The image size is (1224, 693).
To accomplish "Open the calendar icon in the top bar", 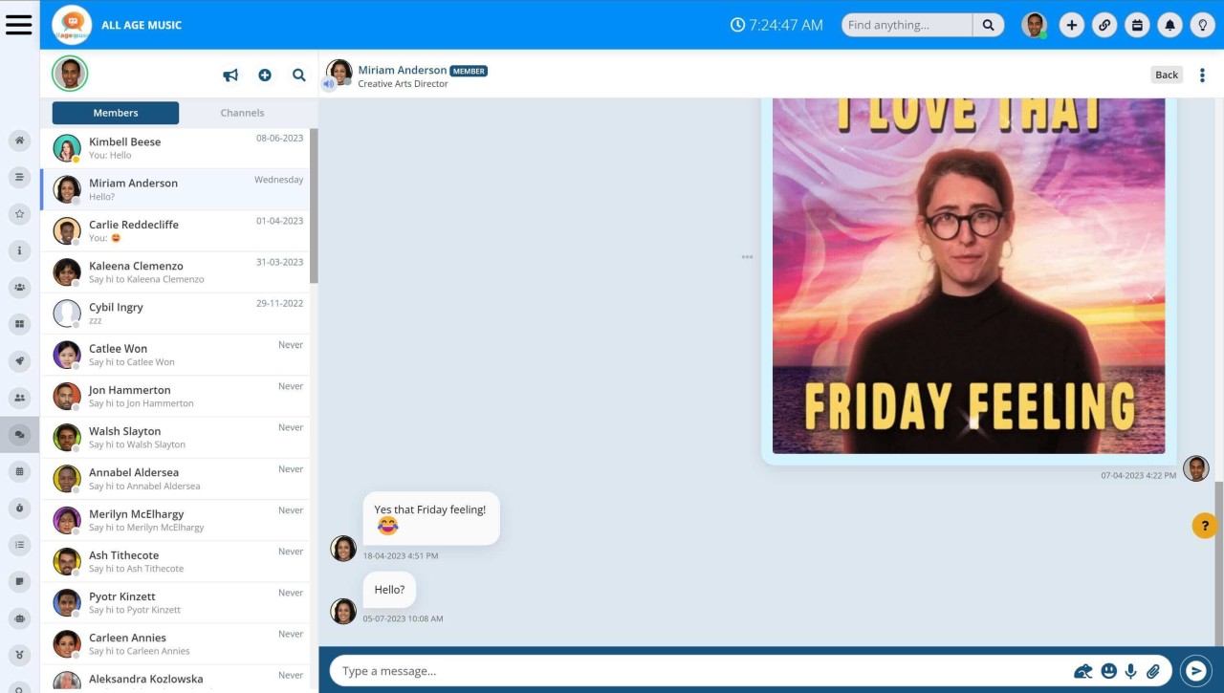I will [x=1137, y=24].
